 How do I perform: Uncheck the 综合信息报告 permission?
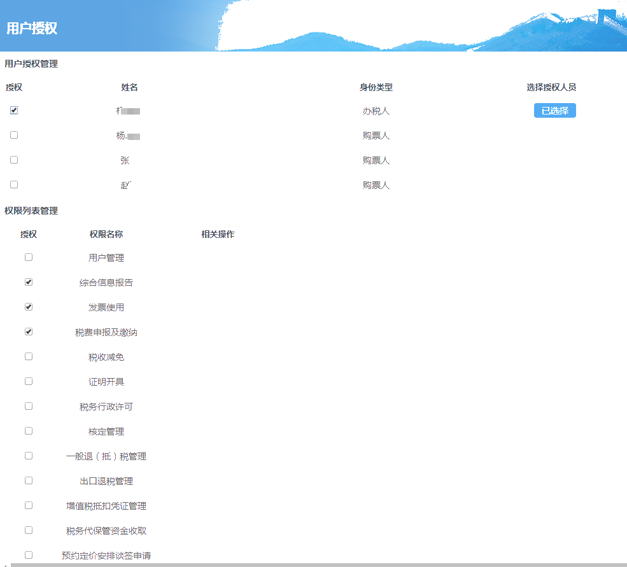point(29,282)
